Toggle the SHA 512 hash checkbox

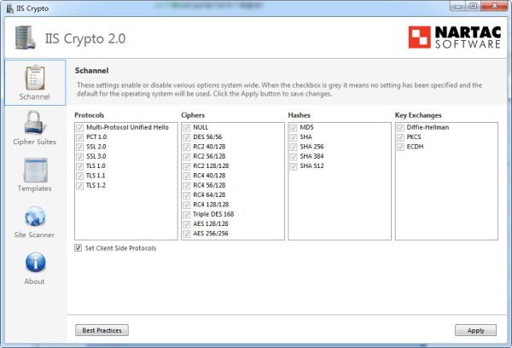click(294, 166)
